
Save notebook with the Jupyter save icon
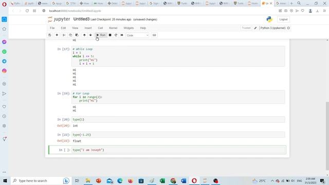(50, 35)
